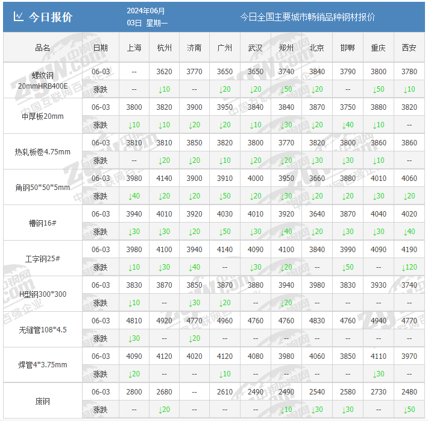Viewport: 428px width, 421px height.
Task: Click the 武汉 column header
Action: (x=255, y=48)
